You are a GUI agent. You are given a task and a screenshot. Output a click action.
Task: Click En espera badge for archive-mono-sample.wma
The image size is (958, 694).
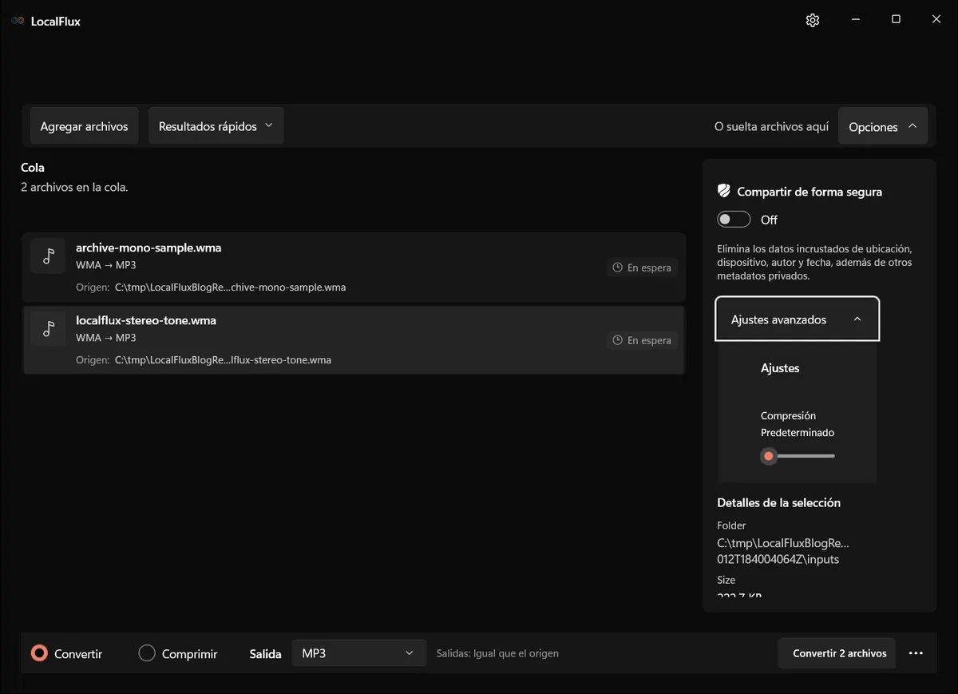(642, 268)
